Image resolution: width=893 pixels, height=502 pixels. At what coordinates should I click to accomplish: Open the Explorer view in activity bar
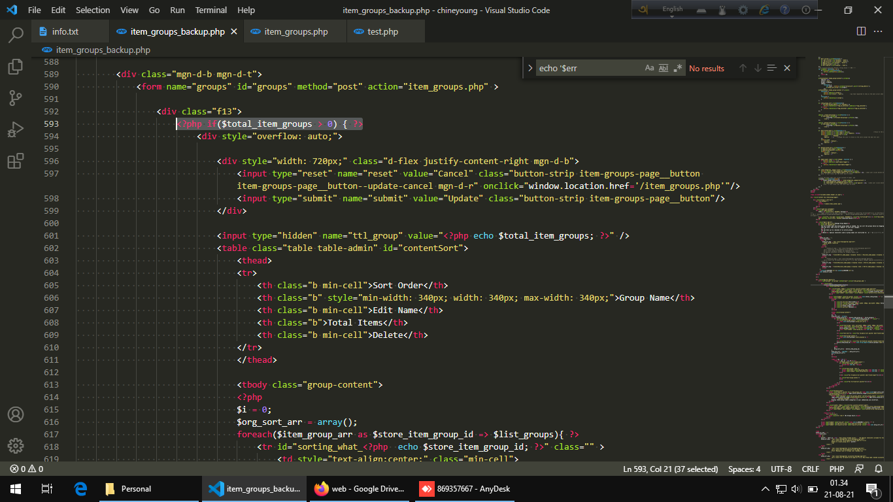pyautogui.click(x=16, y=66)
